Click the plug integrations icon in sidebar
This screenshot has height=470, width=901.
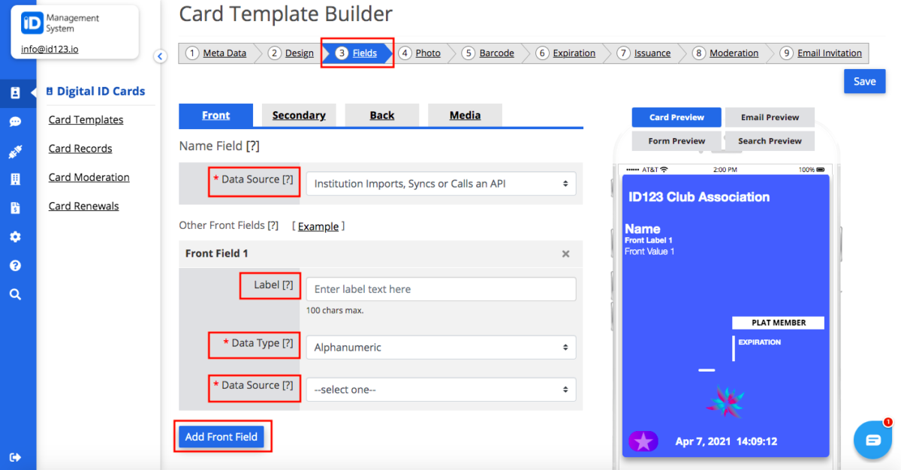(x=15, y=152)
